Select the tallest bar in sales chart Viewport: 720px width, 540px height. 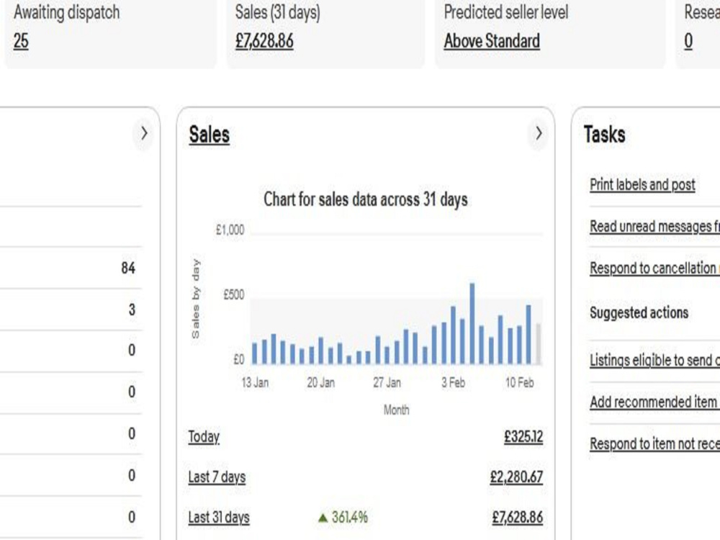472,324
